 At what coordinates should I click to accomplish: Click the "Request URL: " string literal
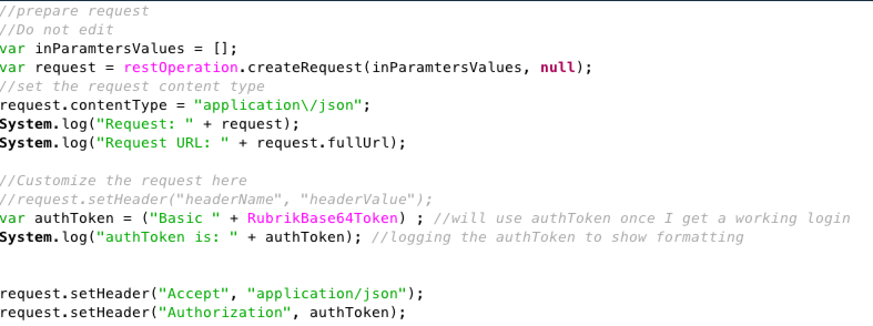click(x=163, y=143)
